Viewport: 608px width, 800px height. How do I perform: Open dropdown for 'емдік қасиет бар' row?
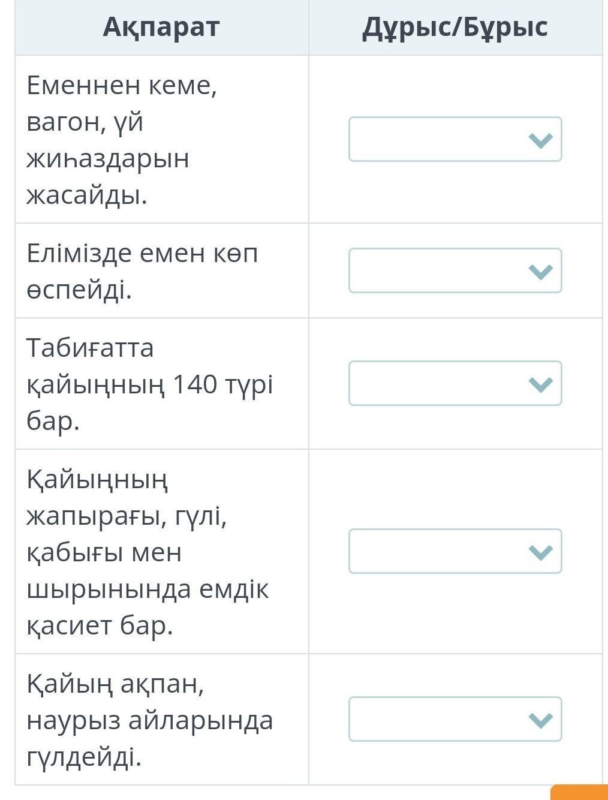point(455,551)
